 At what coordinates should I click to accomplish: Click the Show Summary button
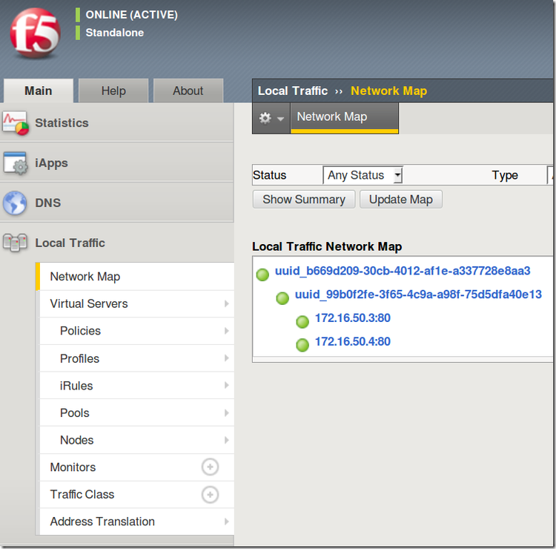pos(304,200)
